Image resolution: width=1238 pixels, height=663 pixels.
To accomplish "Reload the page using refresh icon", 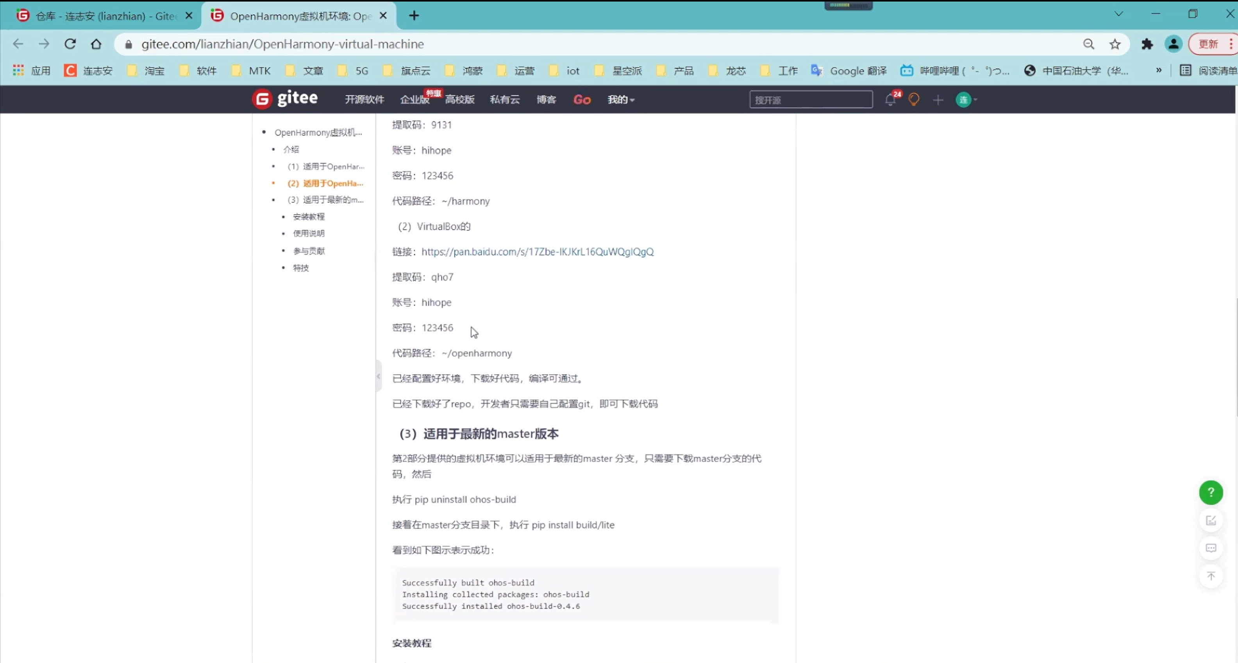I will point(70,44).
